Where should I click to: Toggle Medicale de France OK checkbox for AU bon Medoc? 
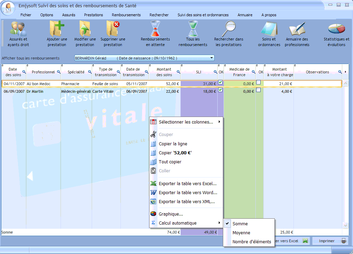(x=259, y=82)
